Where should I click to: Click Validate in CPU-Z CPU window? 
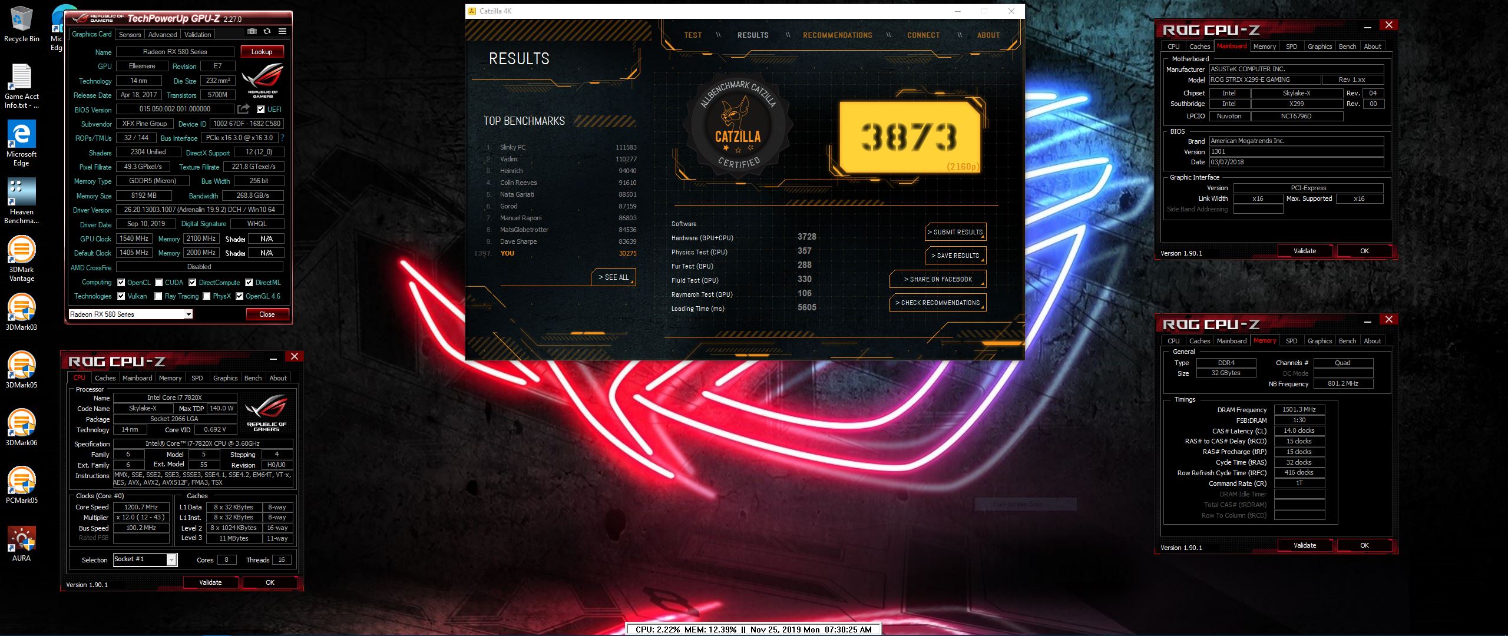(210, 582)
